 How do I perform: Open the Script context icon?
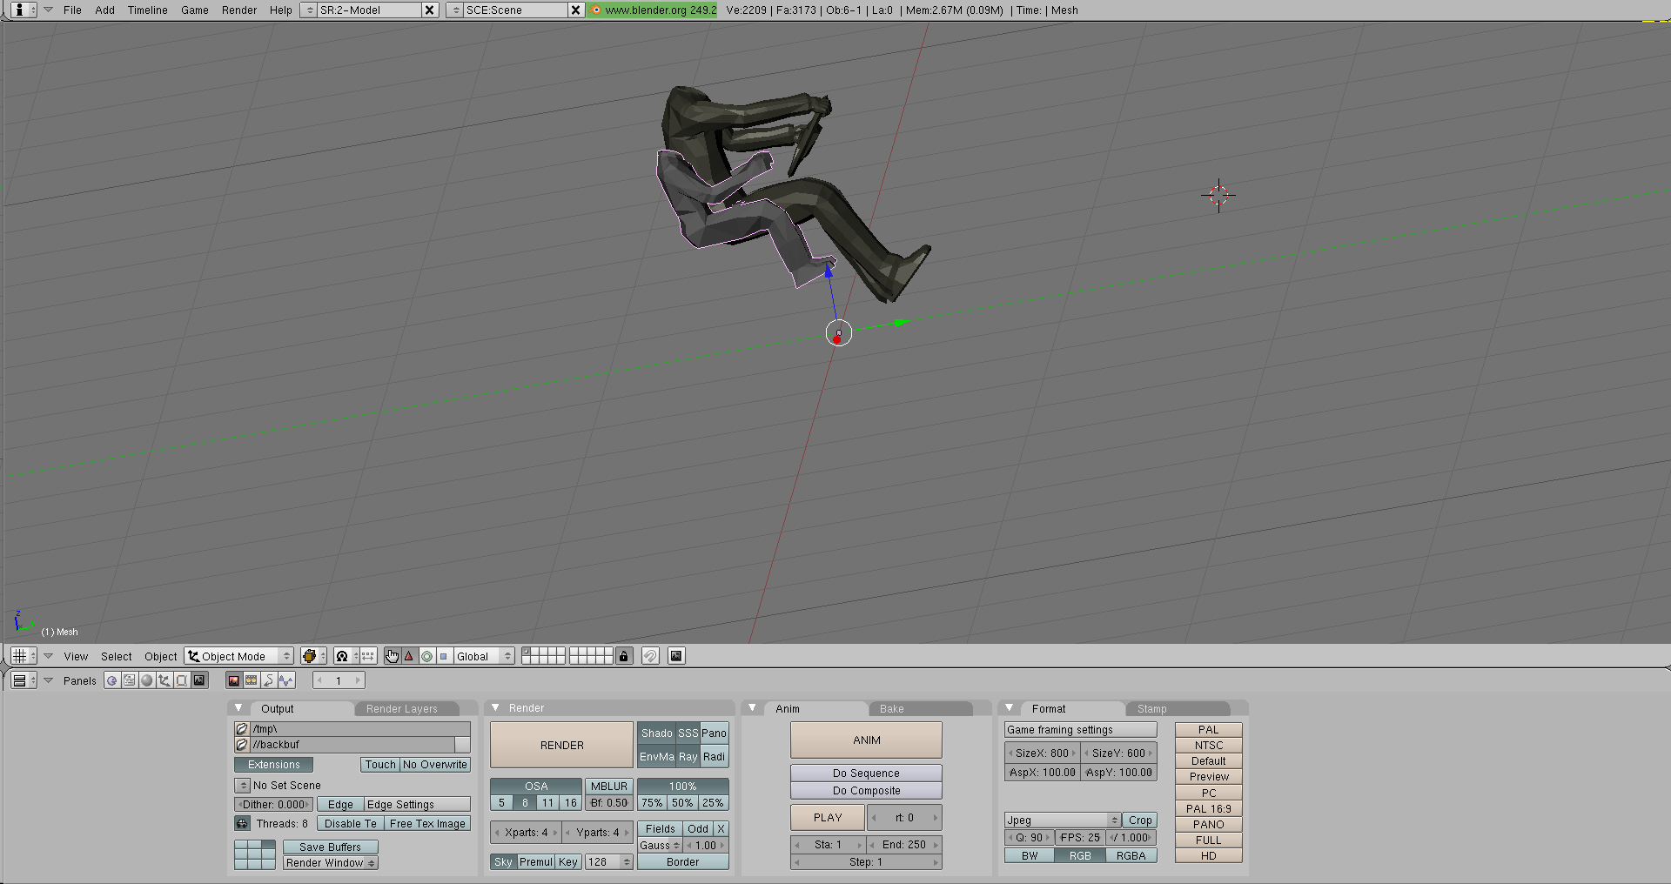point(129,680)
